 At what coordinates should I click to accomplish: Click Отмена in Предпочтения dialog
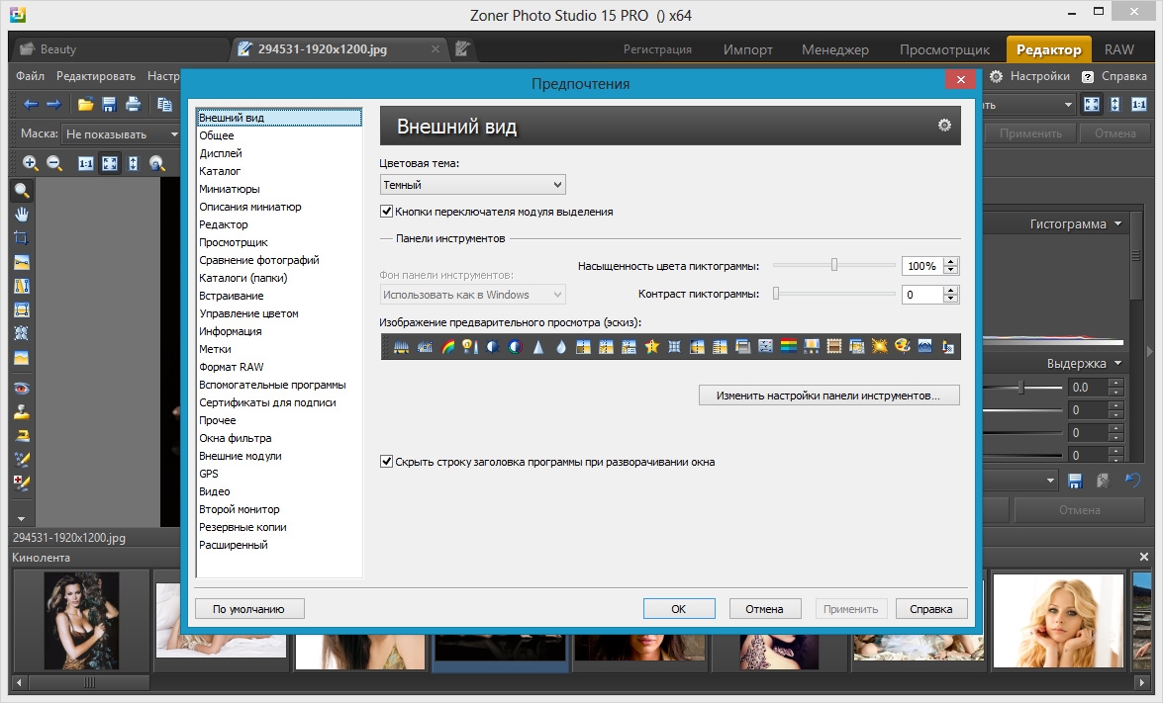click(x=764, y=608)
